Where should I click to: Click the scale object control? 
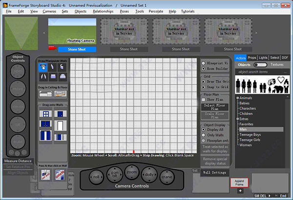pos(18,141)
